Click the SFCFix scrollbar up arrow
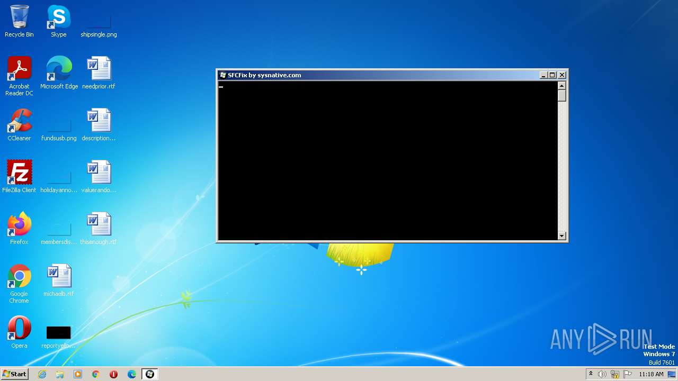The width and height of the screenshot is (678, 381). (562, 86)
